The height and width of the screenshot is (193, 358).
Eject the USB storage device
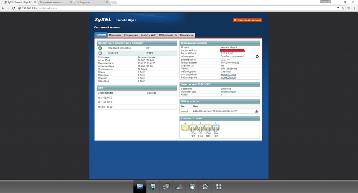257,111
